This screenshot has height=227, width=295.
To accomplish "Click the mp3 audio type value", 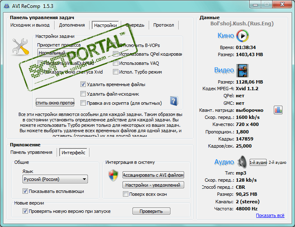I will (x=241, y=173).
